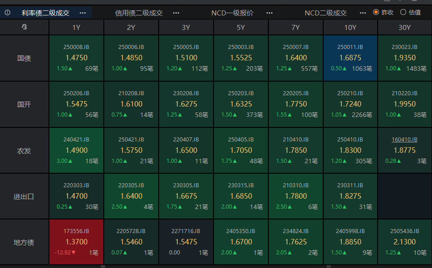Click the red 173556.IB local bond cell
The width and height of the screenshot is (432, 268).
click(76, 242)
